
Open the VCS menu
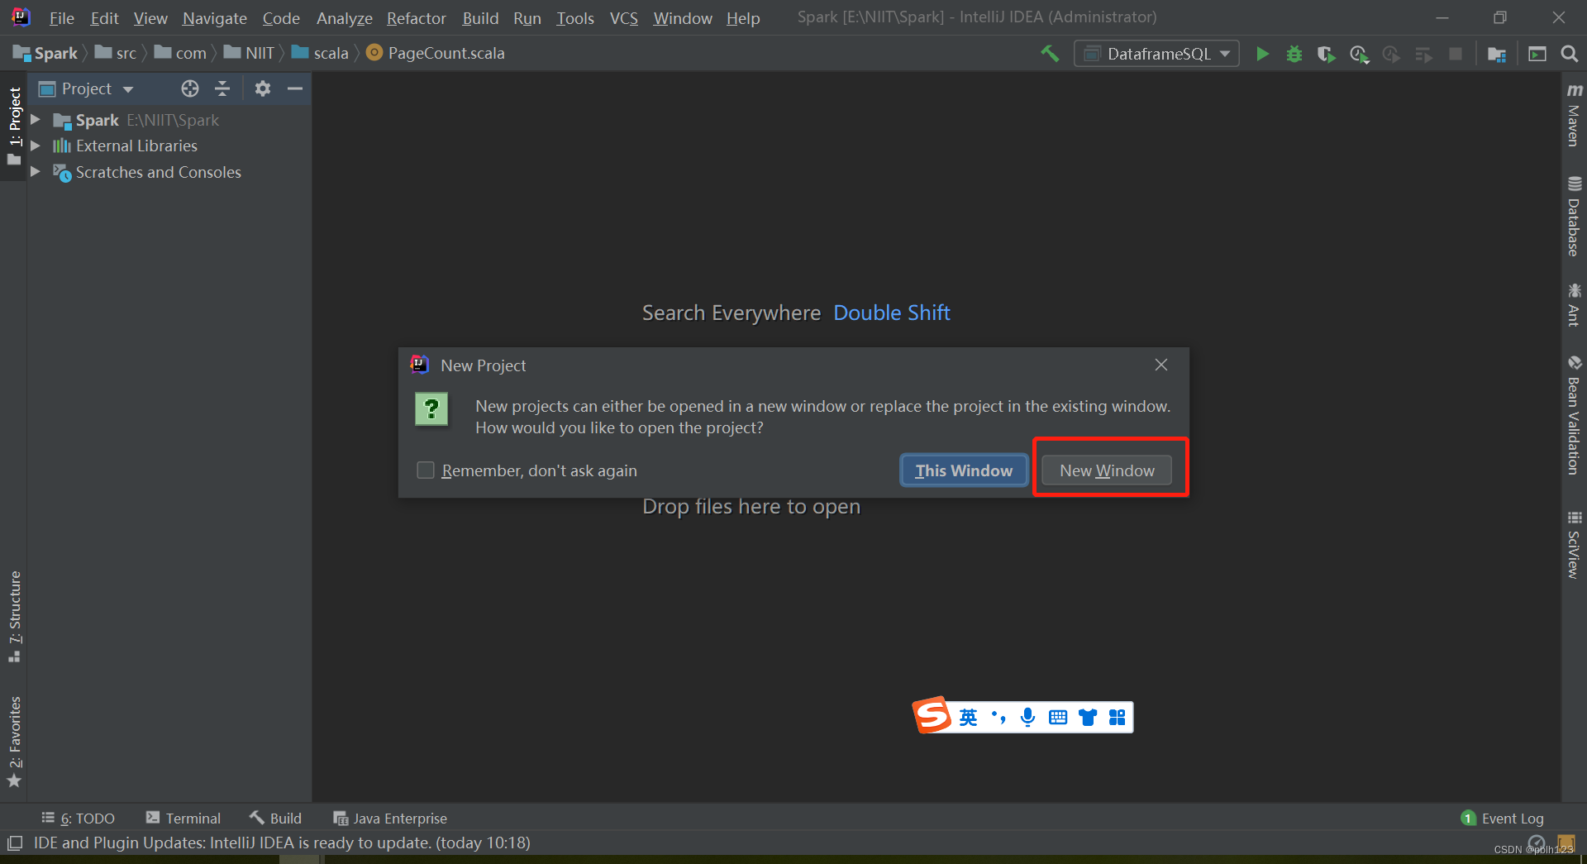coord(623,18)
